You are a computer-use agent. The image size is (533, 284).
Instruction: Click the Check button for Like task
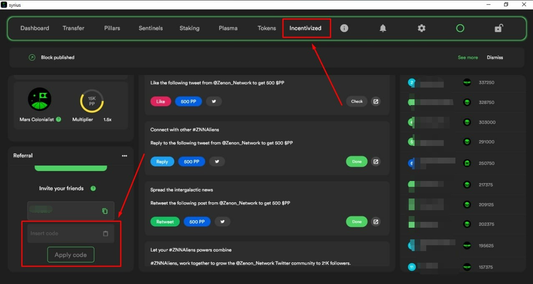pyautogui.click(x=357, y=101)
